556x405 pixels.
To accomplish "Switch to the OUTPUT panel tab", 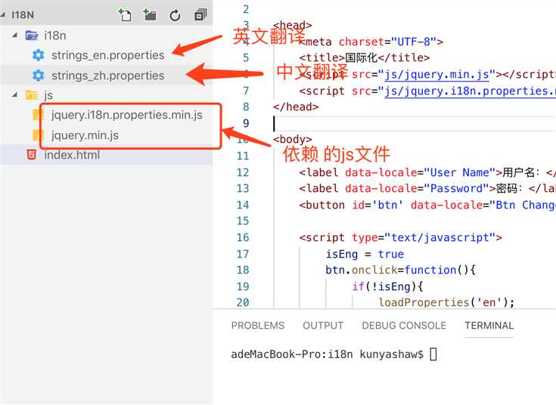I will (323, 325).
